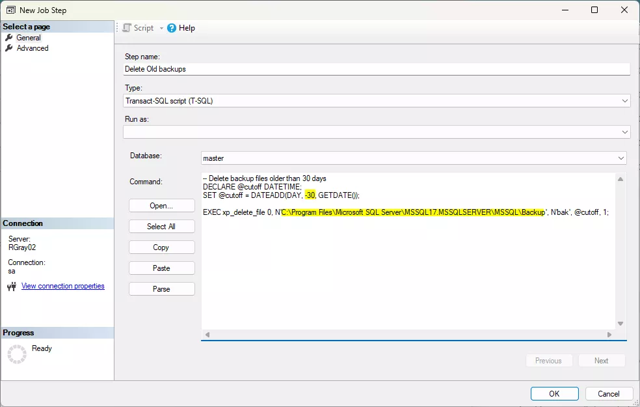Click the New Job Step window icon
This screenshot has width=640, height=407.
click(11, 10)
